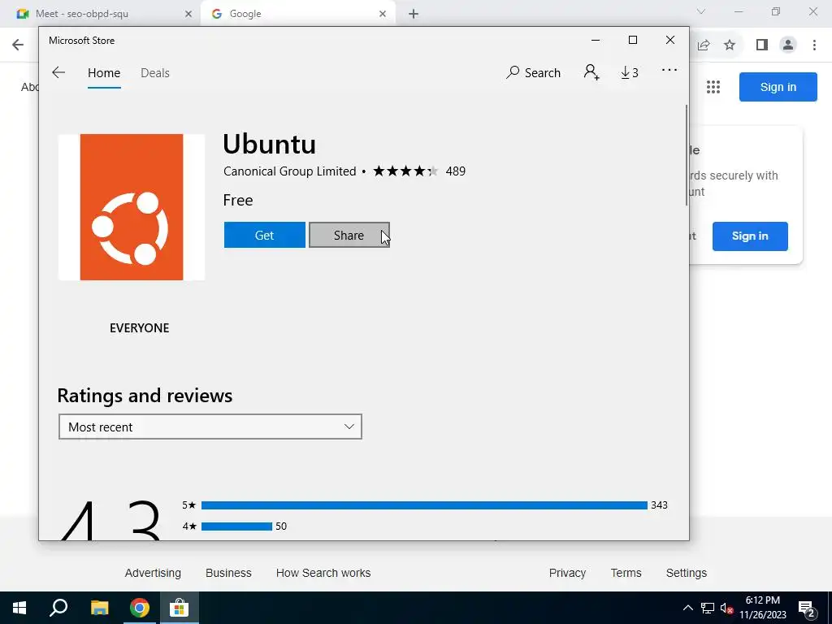Click Sign in at top of Google page
Screen dimensions: 832x624
coord(778,87)
